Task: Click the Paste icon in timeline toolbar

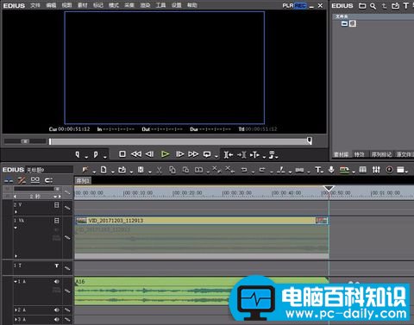Action: [185, 170]
